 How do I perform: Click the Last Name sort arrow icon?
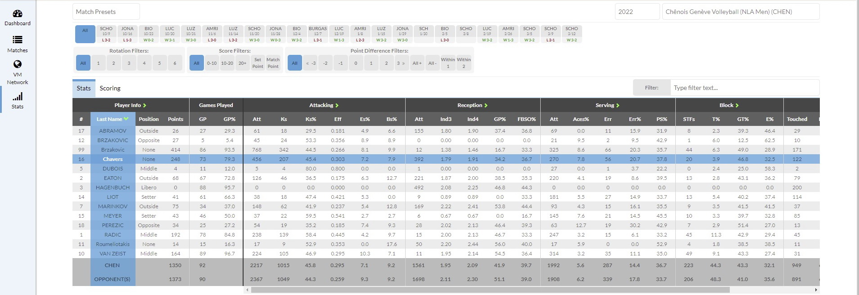pyautogui.click(x=126, y=119)
